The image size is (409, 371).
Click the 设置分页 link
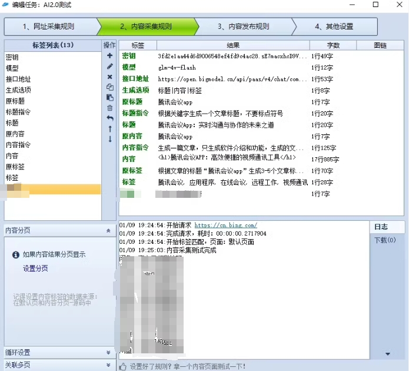click(35, 269)
